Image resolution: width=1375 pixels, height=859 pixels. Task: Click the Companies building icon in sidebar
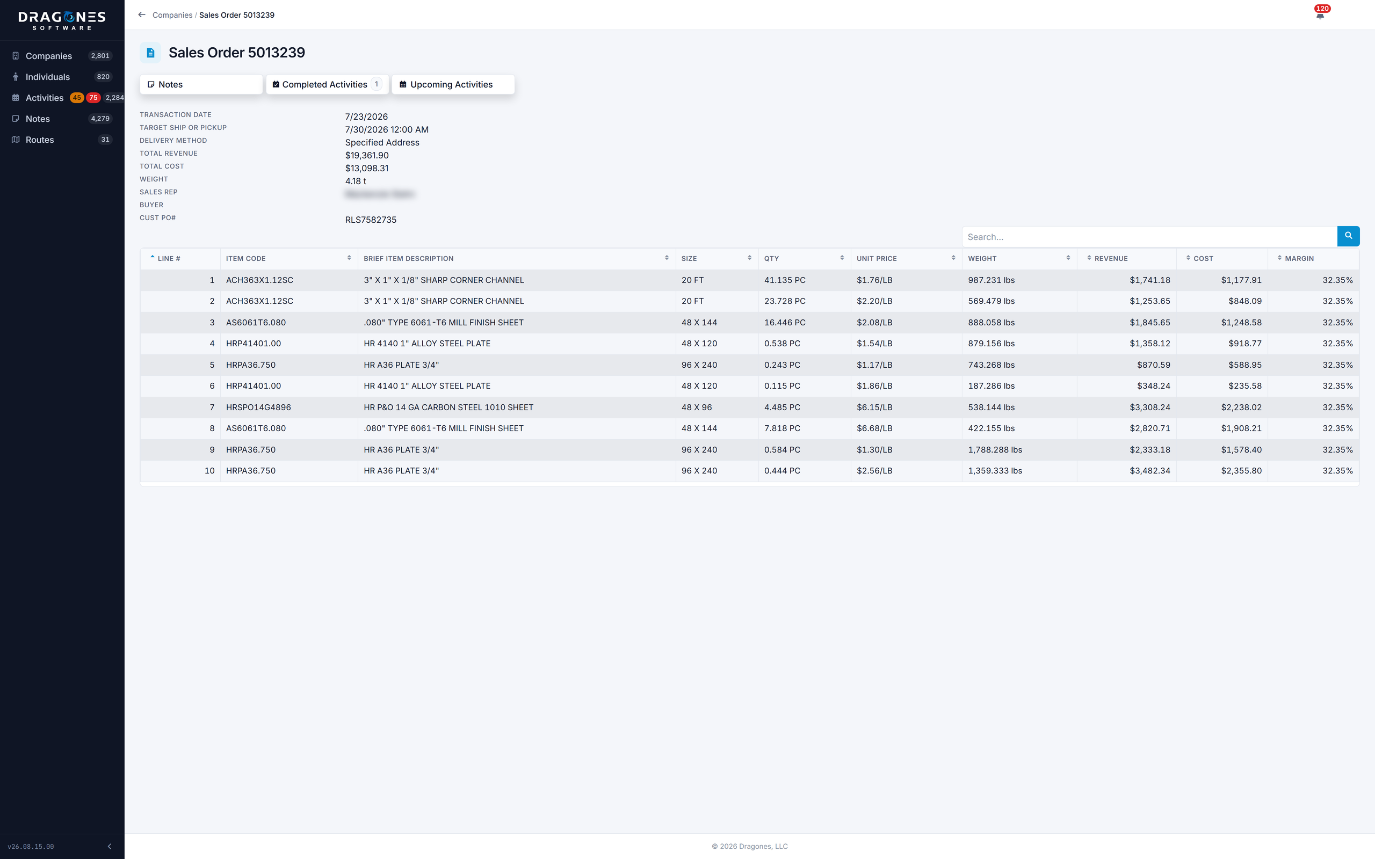[x=16, y=56]
